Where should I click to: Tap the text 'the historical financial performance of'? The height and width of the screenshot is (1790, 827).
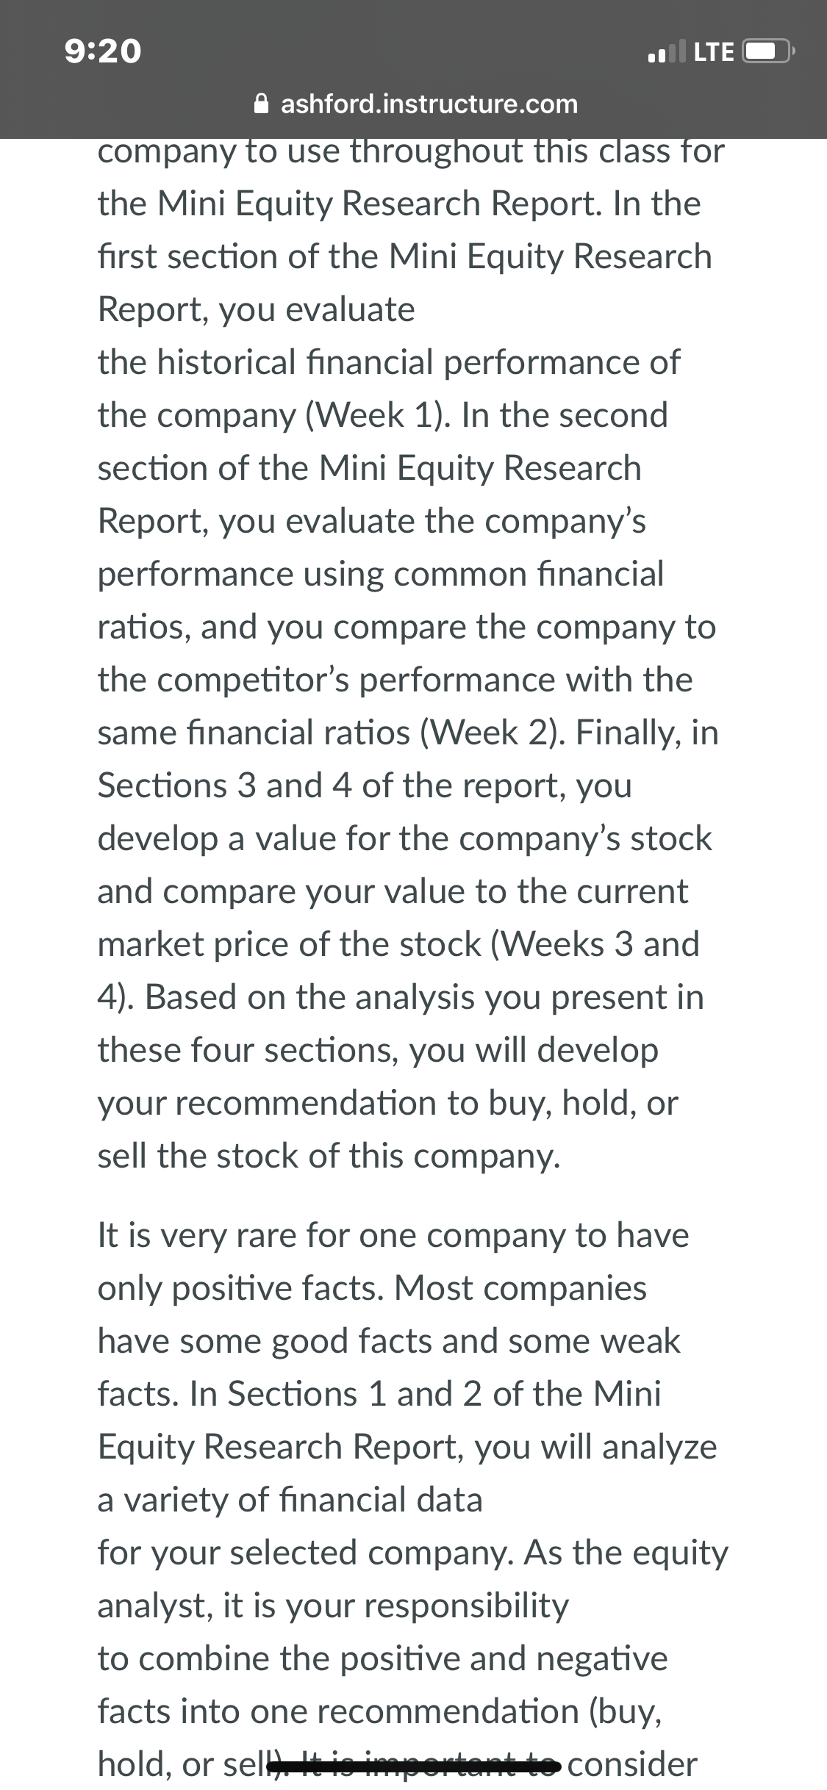tap(389, 362)
